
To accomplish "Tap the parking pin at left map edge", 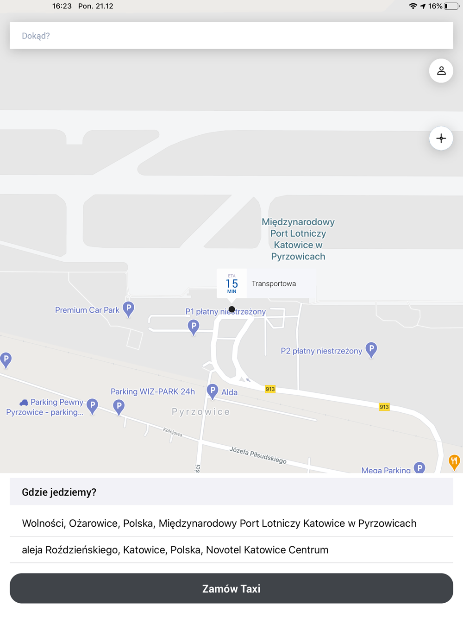I will pyautogui.click(x=6, y=359).
